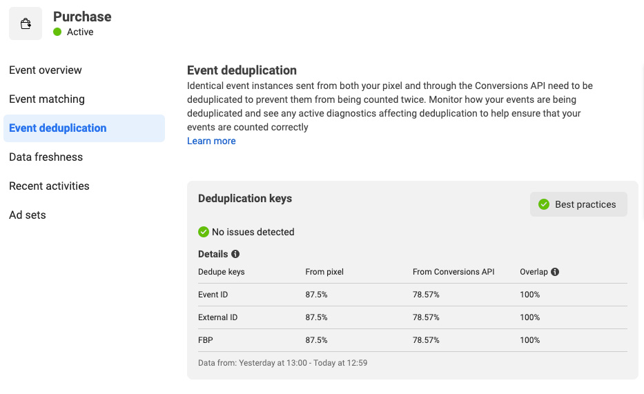Select the Event ID row

click(412, 295)
